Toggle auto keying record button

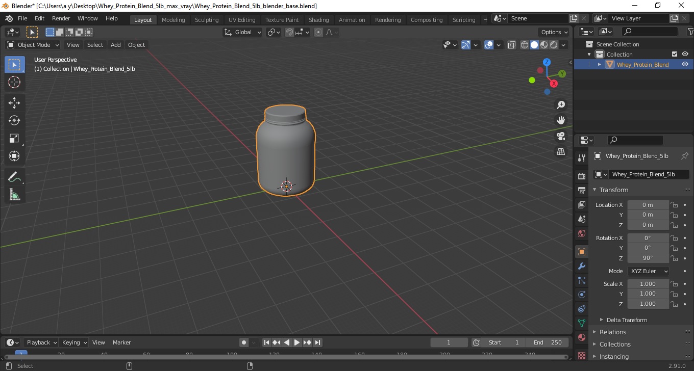(x=244, y=342)
